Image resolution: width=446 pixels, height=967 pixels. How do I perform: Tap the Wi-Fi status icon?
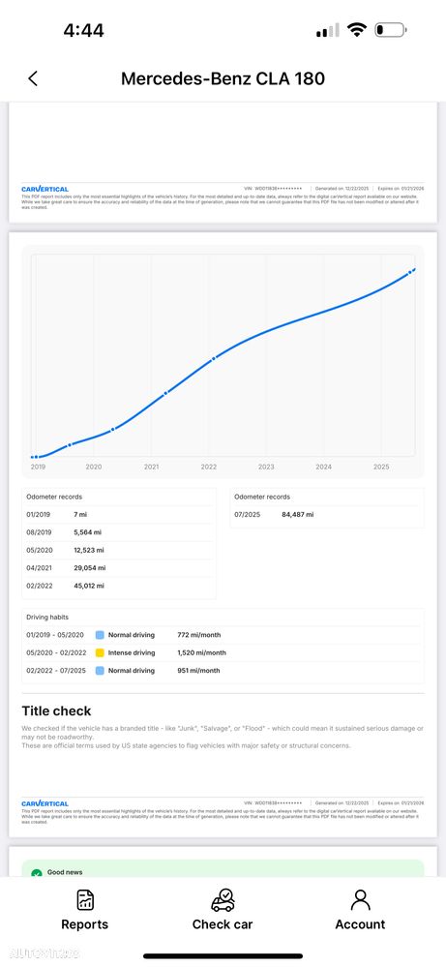click(356, 30)
